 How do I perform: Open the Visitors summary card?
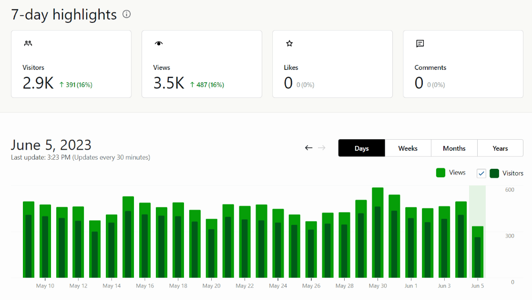[71, 64]
